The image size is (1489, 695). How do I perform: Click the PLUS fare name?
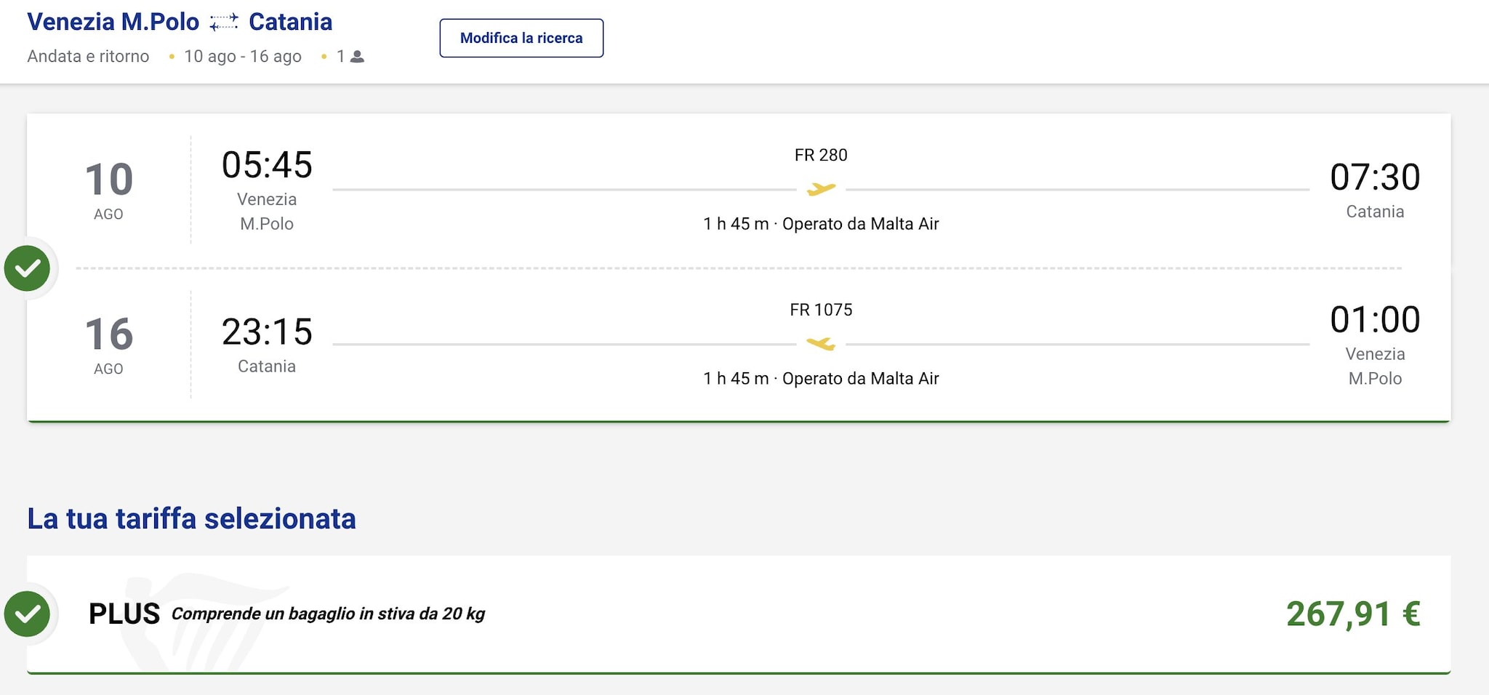pyautogui.click(x=124, y=614)
